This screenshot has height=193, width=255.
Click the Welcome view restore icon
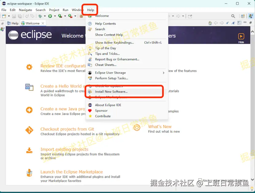[x=251, y=23]
